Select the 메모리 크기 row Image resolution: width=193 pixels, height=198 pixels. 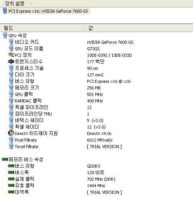click(x=96, y=88)
